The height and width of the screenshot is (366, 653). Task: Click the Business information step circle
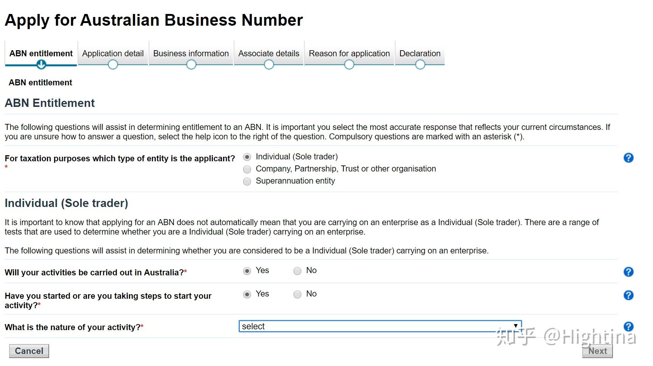tap(191, 65)
